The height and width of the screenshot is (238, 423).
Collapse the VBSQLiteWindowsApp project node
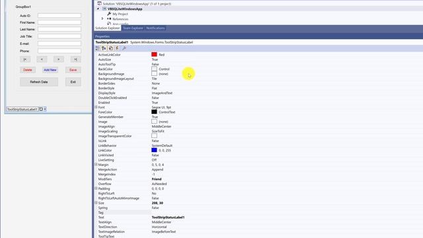click(98, 9)
